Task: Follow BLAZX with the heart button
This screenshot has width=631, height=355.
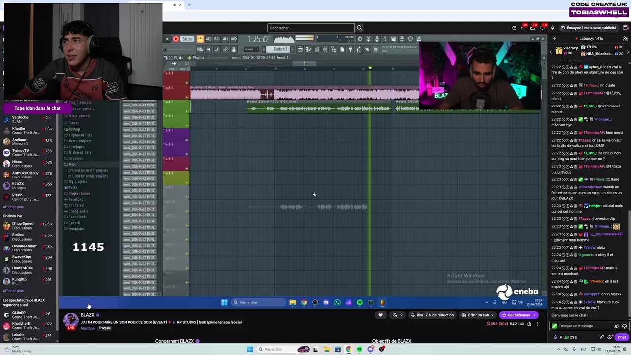Action: point(380,315)
